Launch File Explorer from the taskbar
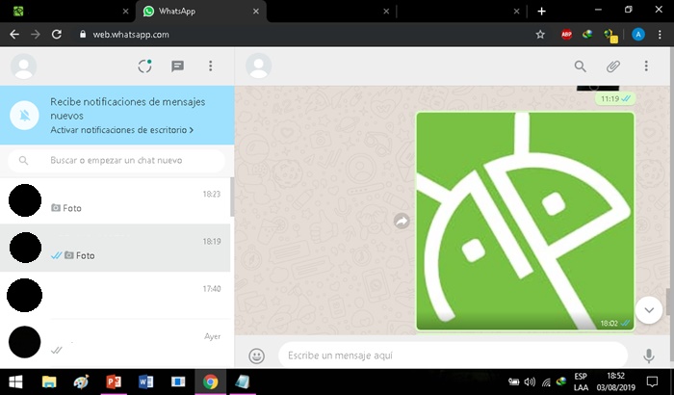The width and height of the screenshot is (674, 395). coord(49,382)
